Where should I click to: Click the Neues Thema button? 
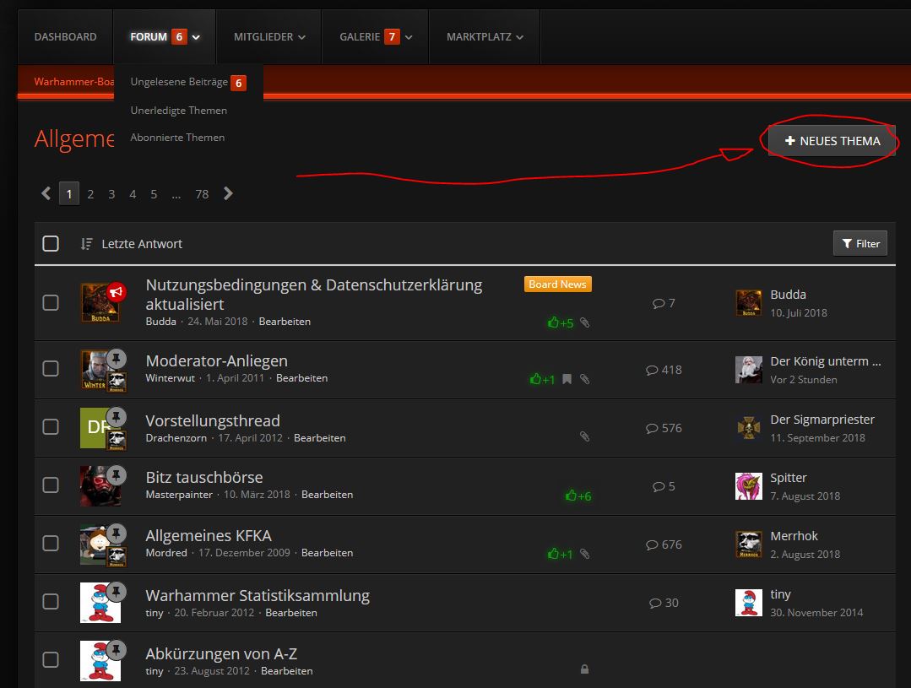click(832, 141)
